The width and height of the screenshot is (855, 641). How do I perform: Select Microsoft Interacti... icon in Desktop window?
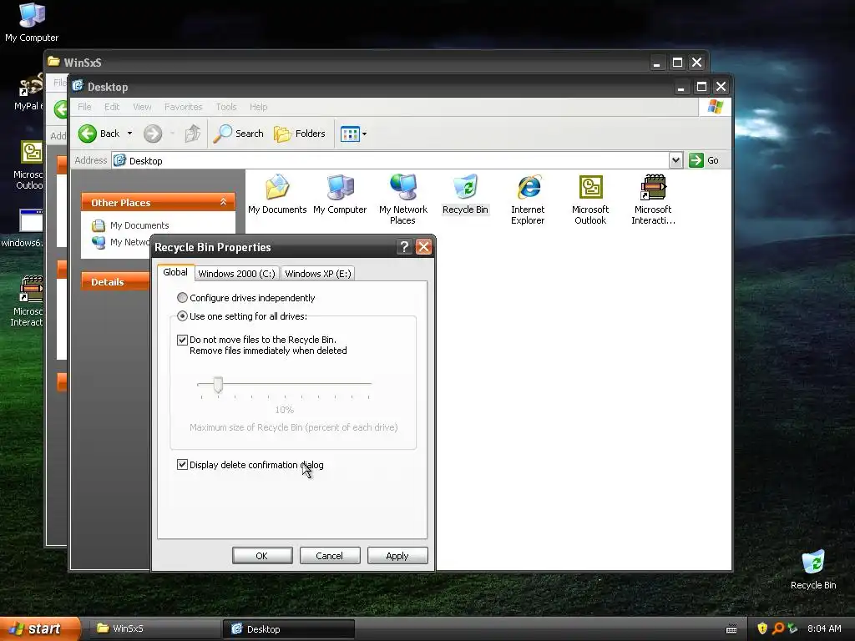tap(653, 199)
